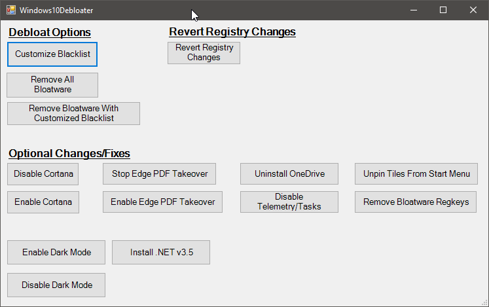Close the Windows10Debloater window
Viewport: 489px width, 307px height.
pyautogui.click(x=473, y=10)
